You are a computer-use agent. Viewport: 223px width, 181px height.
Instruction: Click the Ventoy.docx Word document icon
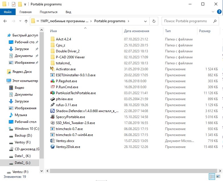tap(53, 141)
